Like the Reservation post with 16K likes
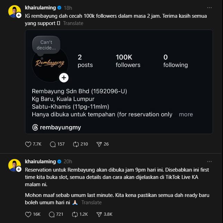The width and height of the screenshot is (223, 223). [28, 214]
